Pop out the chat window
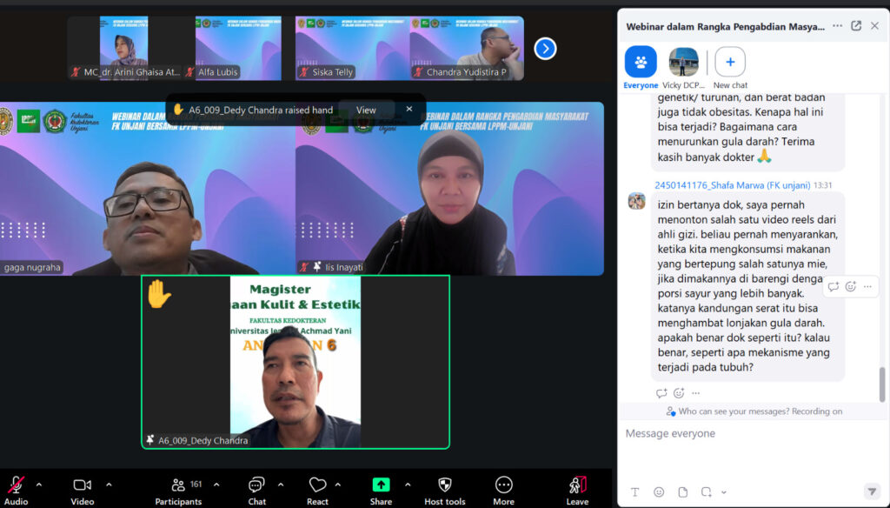This screenshot has height=508, width=890. (856, 26)
